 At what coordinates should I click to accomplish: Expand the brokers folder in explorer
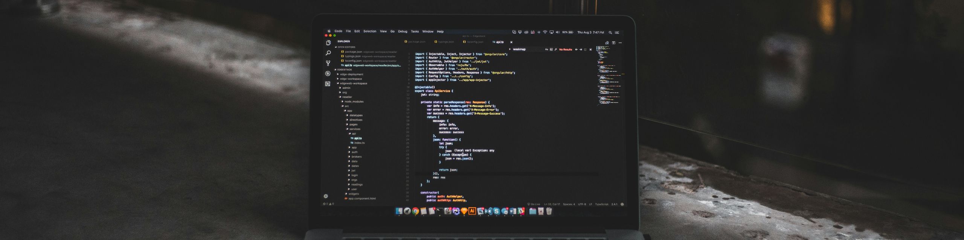(356, 157)
